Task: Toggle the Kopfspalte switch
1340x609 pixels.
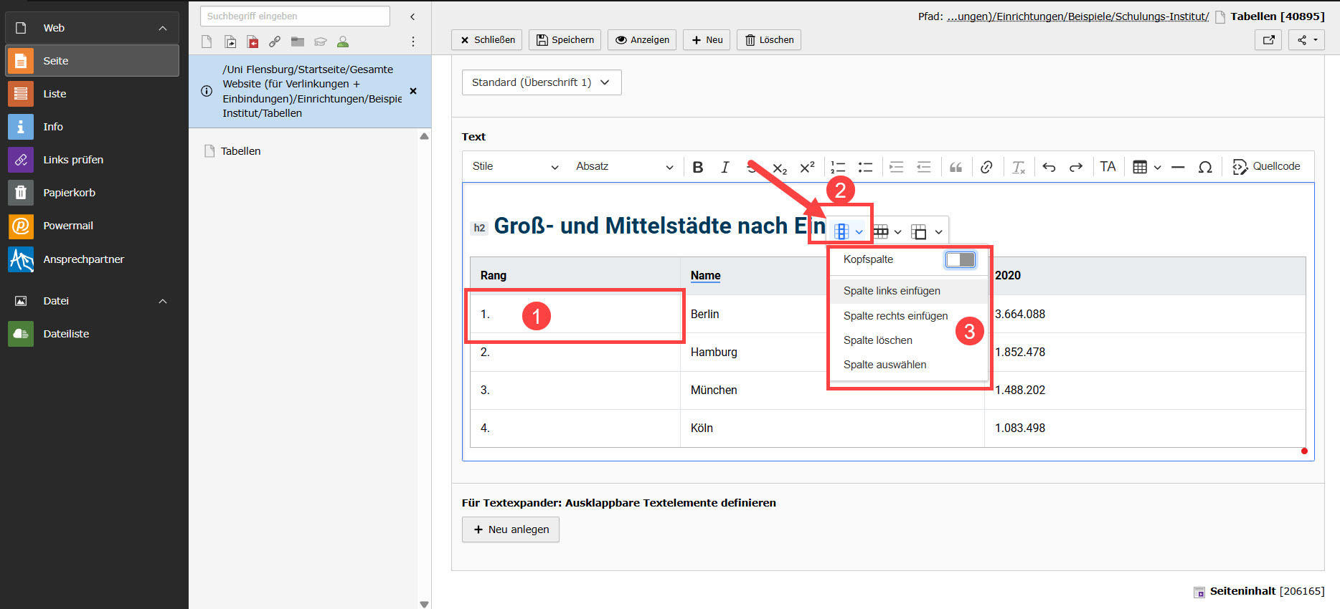Action: point(960,259)
